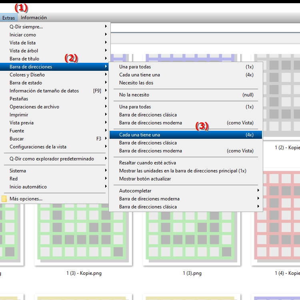Expand the Barra de direciones moderna submenu
This screenshot has width=300, height=300.
[x=186, y=199]
